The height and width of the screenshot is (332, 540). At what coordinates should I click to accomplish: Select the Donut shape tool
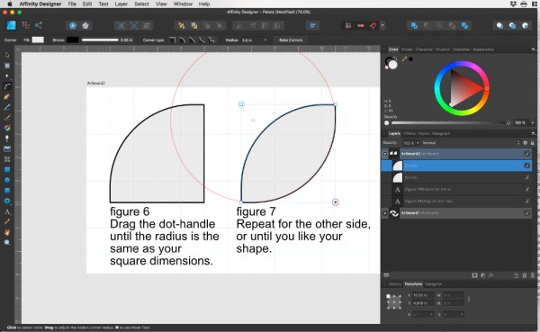click(x=7, y=202)
